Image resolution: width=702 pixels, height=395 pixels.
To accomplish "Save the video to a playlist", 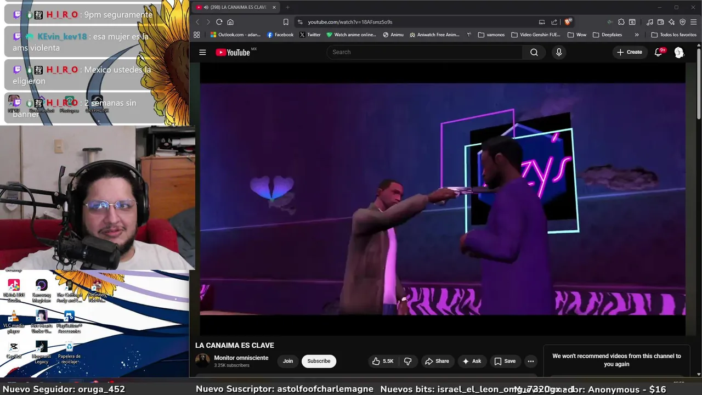I will [x=505, y=361].
